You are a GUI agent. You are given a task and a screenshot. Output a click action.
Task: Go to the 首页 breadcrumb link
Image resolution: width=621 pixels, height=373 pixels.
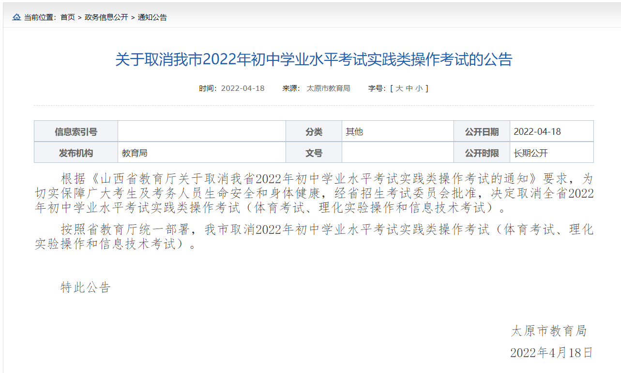coord(67,17)
